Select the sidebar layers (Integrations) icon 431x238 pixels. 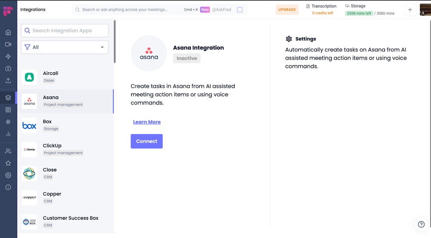(8, 98)
